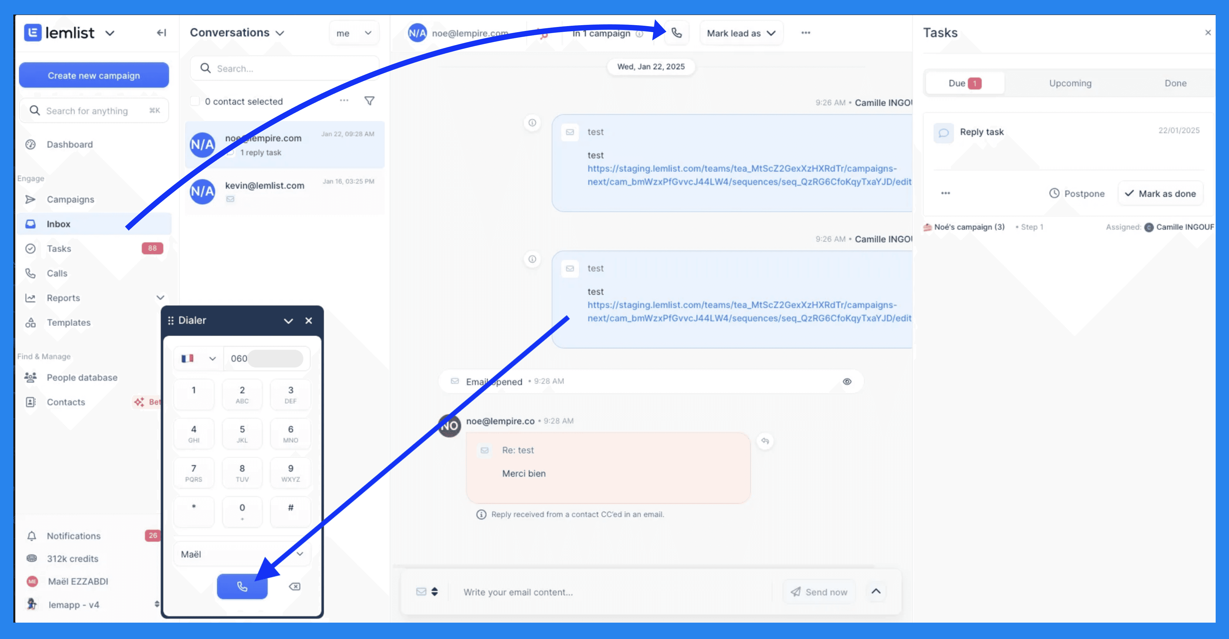Open kevin@lemlist.com conversation

click(285, 191)
